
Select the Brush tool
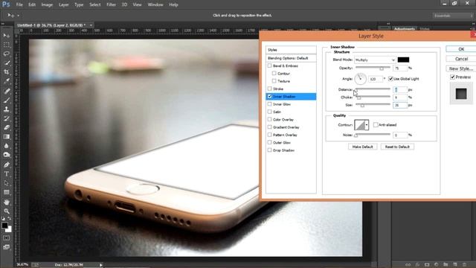(7, 100)
